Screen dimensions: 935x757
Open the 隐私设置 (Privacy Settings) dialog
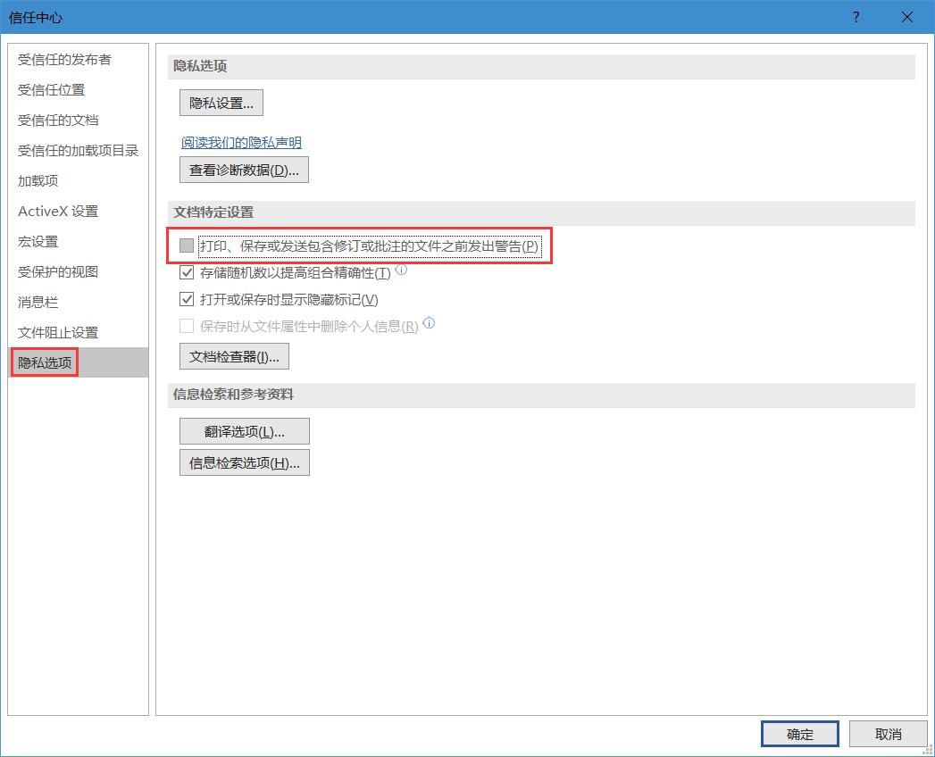(221, 102)
